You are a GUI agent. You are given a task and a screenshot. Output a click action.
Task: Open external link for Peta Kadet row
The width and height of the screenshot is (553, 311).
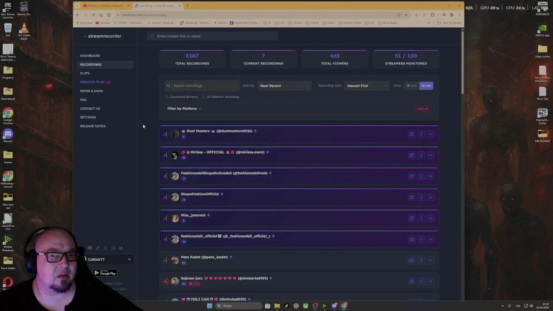pos(411,260)
